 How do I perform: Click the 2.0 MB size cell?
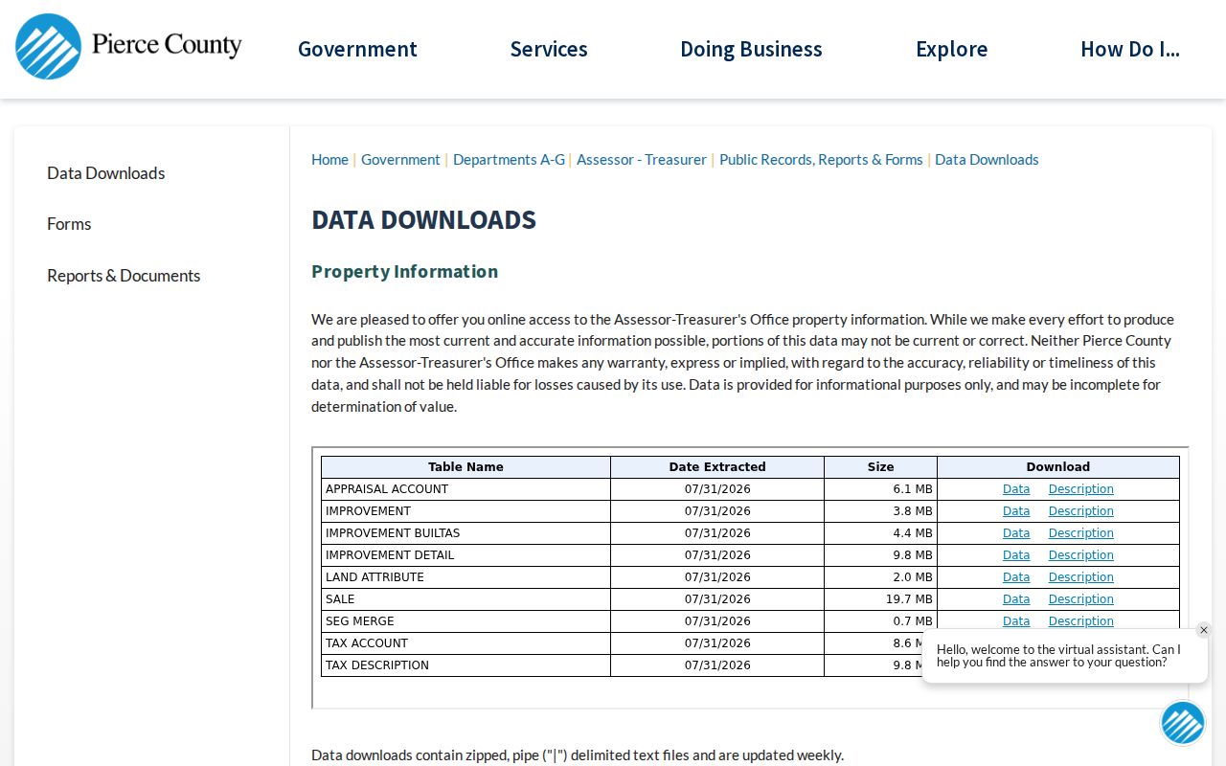click(x=880, y=577)
